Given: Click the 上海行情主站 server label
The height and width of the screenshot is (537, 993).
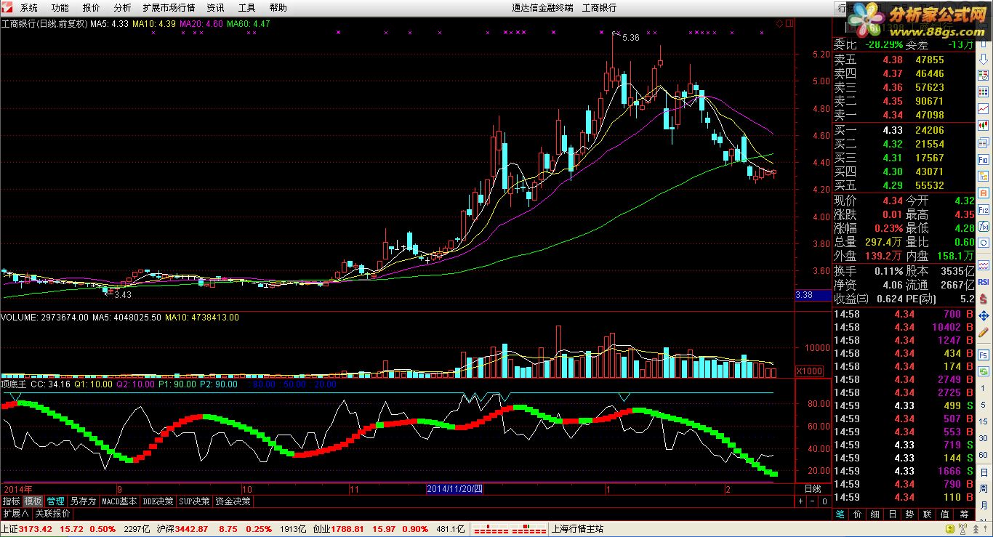Looking at the screenshot, I should [578, 529].
